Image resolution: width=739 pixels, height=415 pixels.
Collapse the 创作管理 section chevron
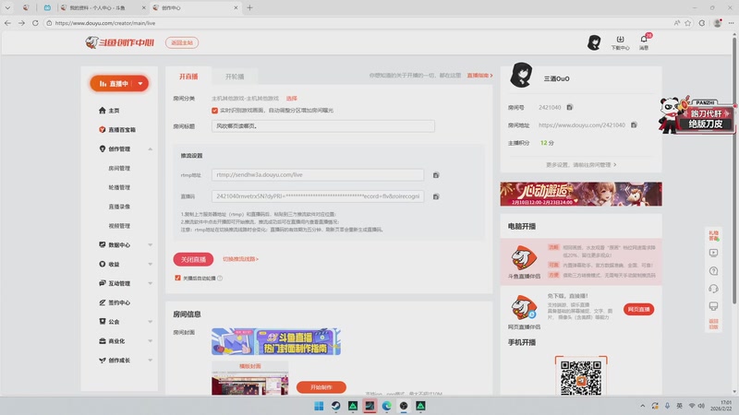151,149
